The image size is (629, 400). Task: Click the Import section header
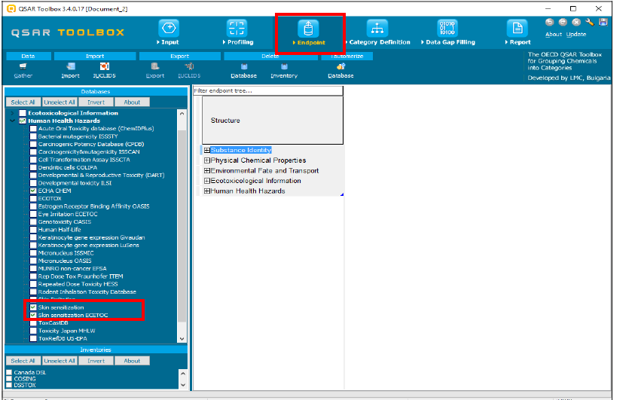pyautogui.click(x=95, y=56)
